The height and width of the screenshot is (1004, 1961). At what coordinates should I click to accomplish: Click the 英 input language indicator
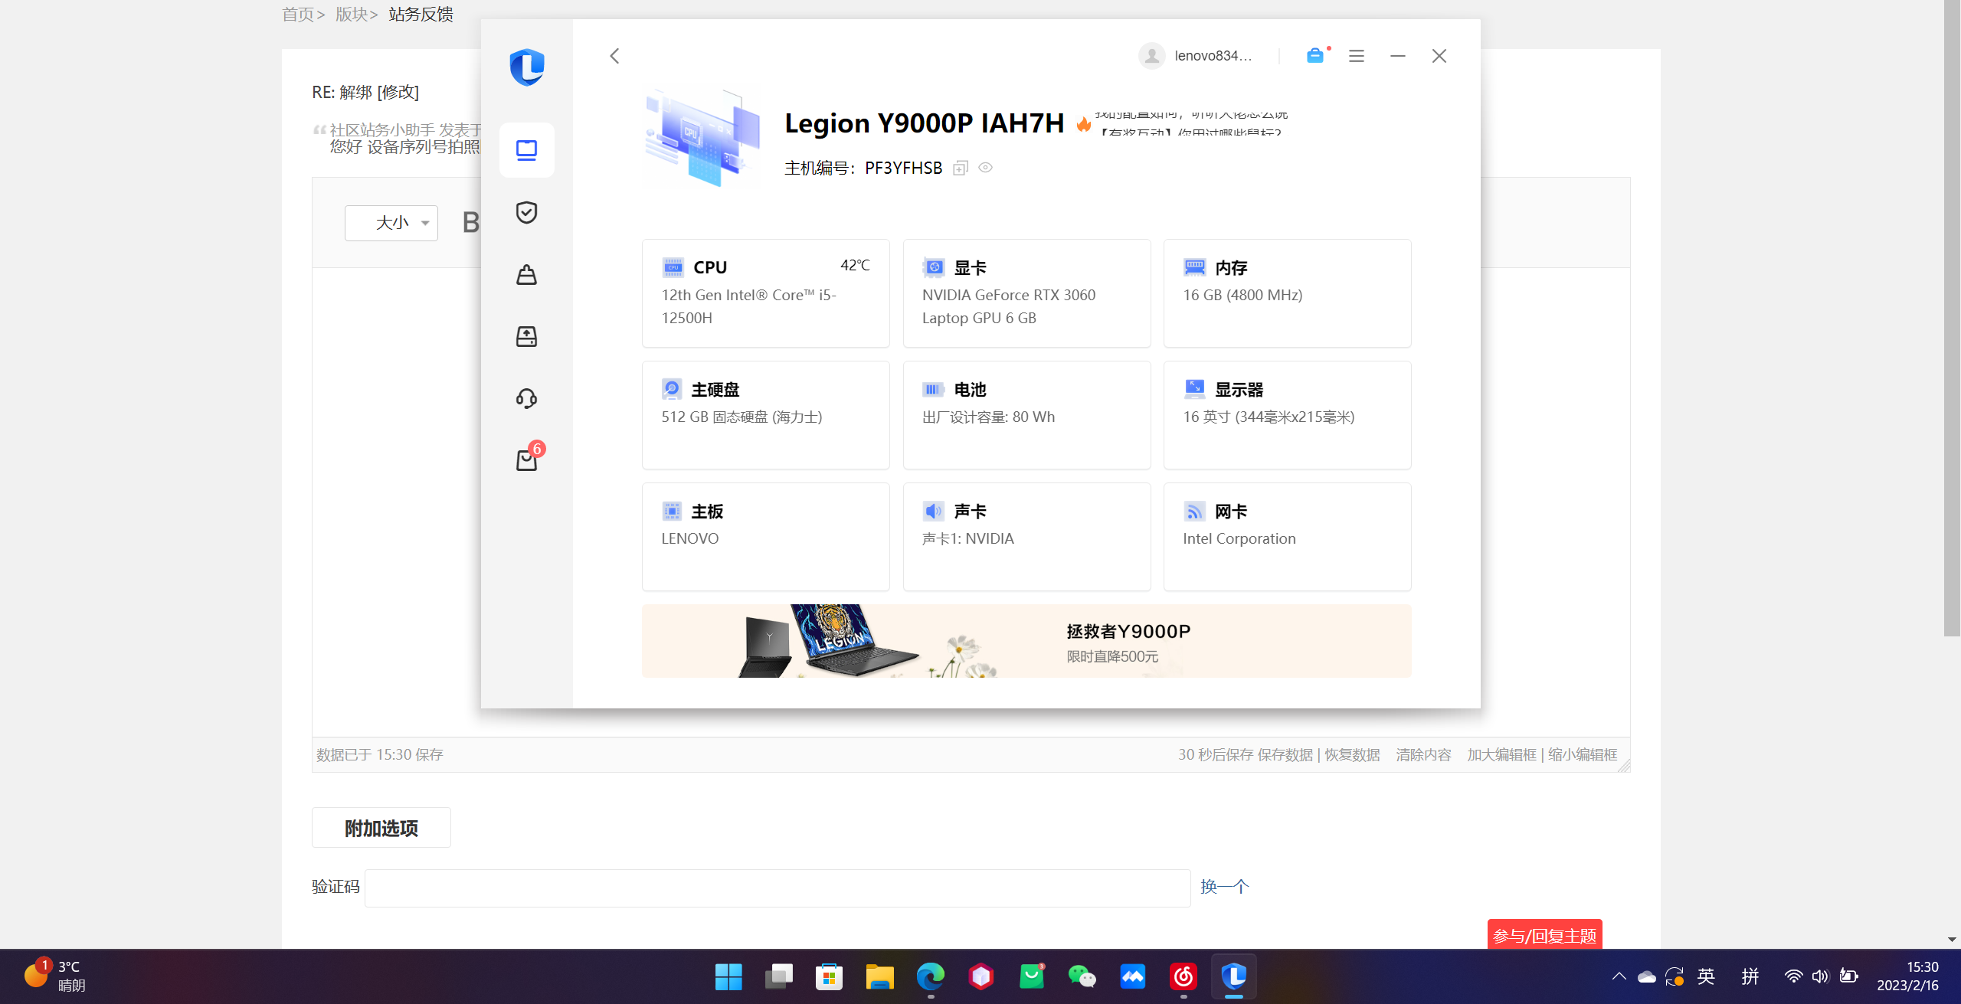click(x=1706, y=976)
